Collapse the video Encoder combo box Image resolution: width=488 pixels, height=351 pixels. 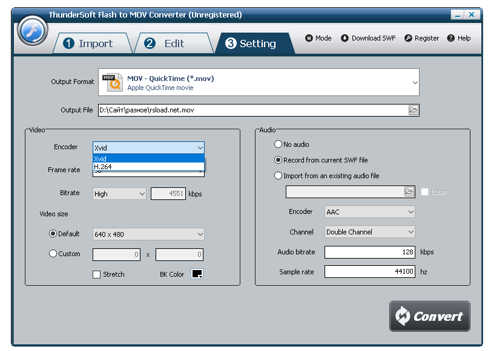click(x=148, y=148)
